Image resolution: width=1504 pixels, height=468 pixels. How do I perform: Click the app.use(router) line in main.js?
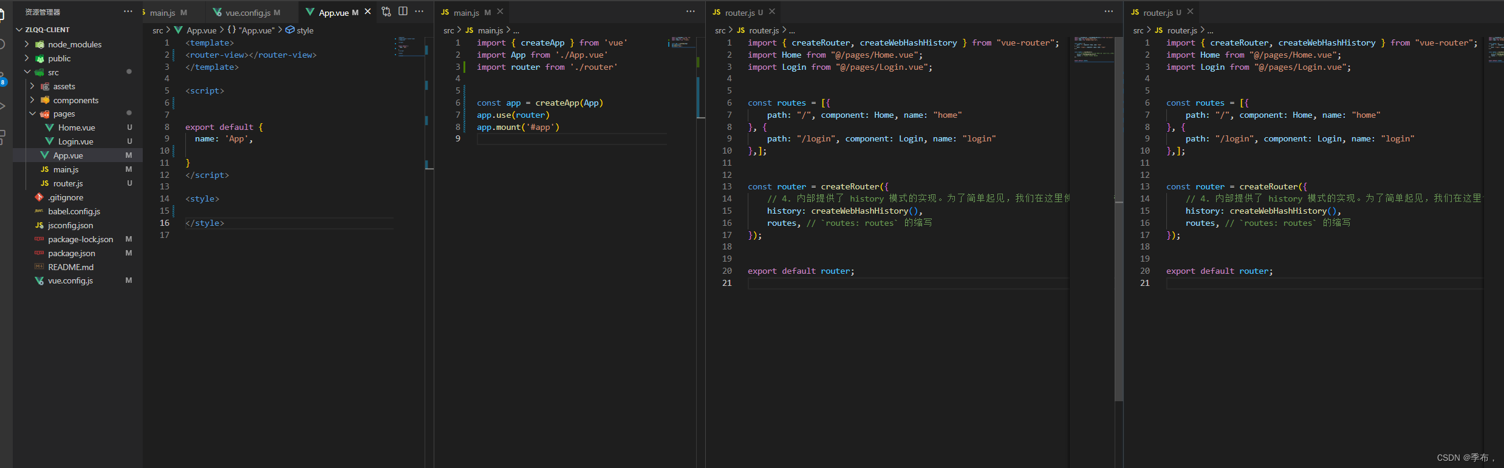(513, 115)
